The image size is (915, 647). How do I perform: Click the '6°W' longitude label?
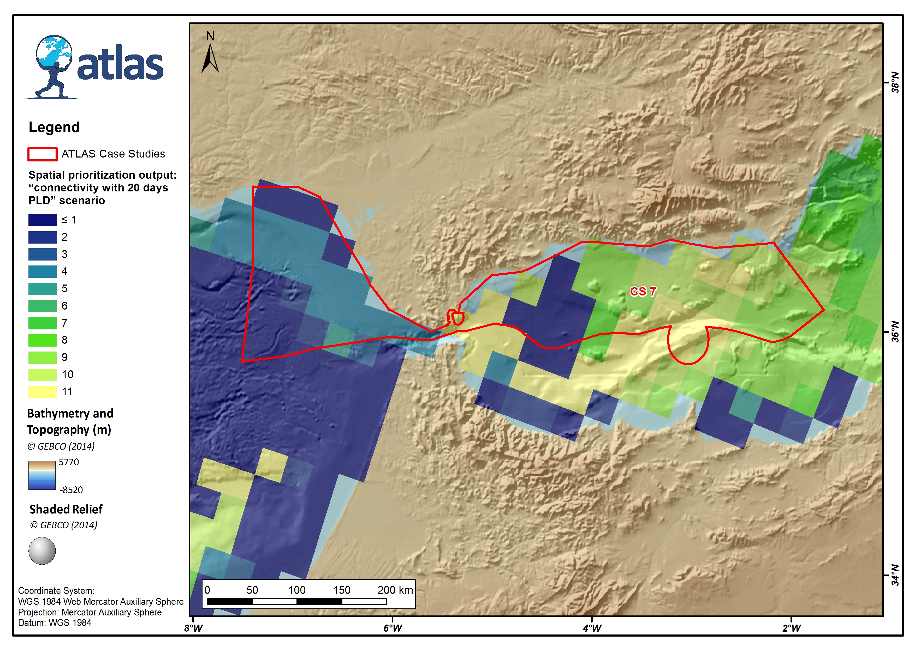click(x=393, y=628)
